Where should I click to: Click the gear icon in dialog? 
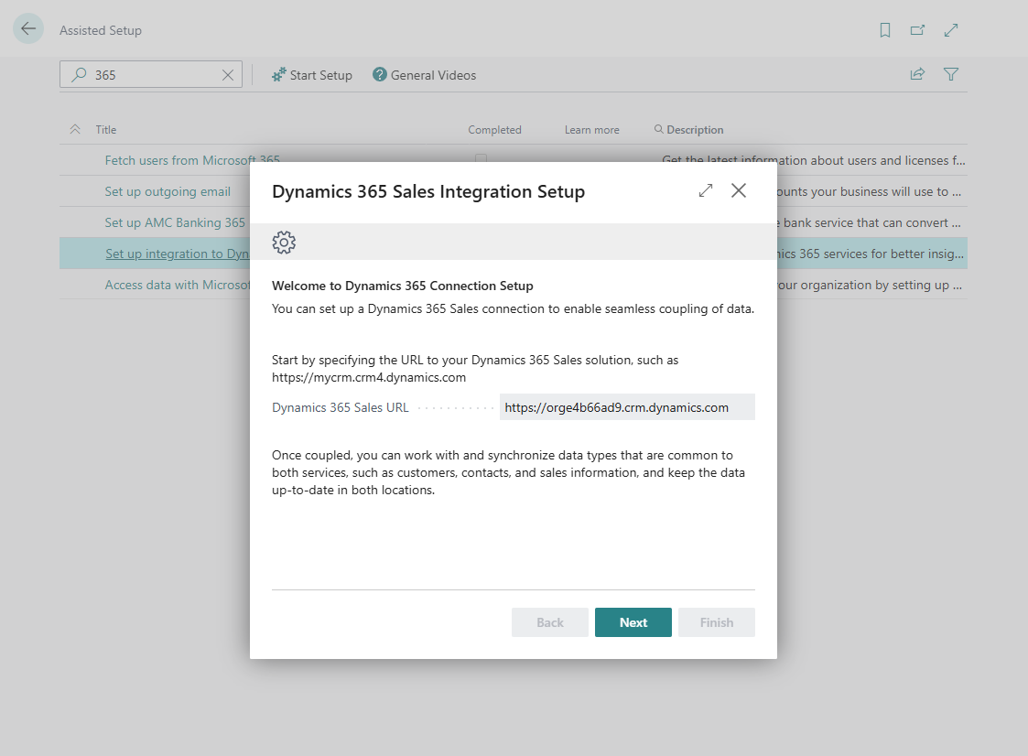click(284, 243)
